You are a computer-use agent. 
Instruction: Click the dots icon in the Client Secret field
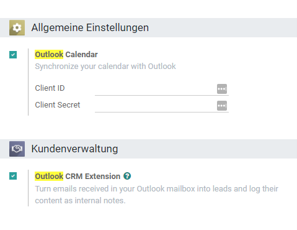pyautogui.click(x=222, y=106)
